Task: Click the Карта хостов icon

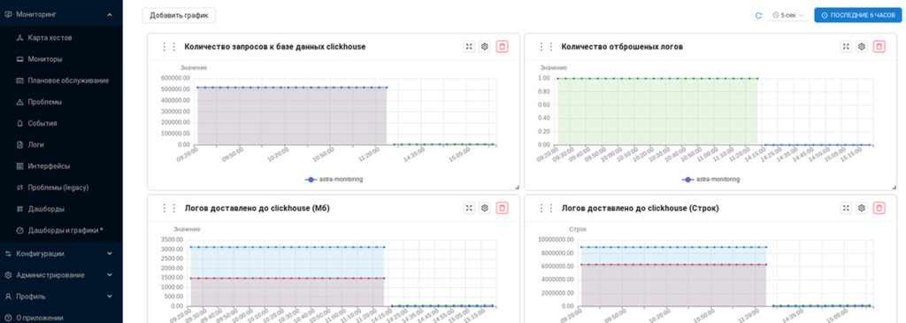Action: click(19, 37)
